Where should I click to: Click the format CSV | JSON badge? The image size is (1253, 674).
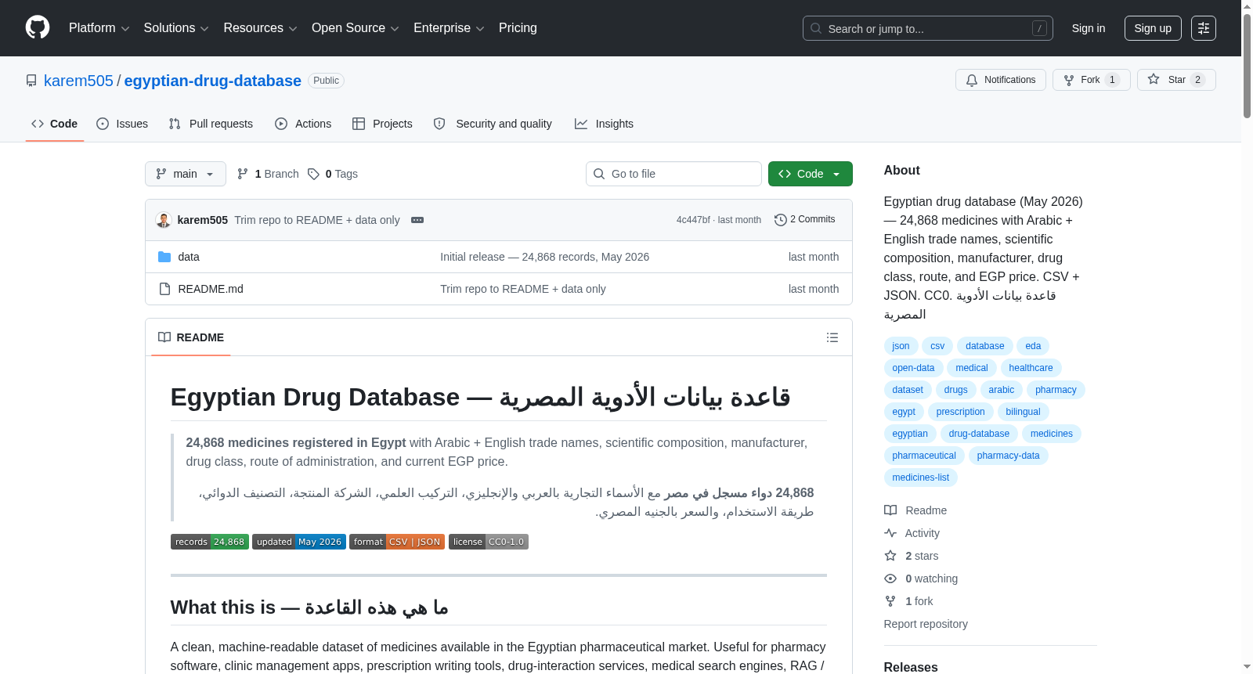pos(397,542)
